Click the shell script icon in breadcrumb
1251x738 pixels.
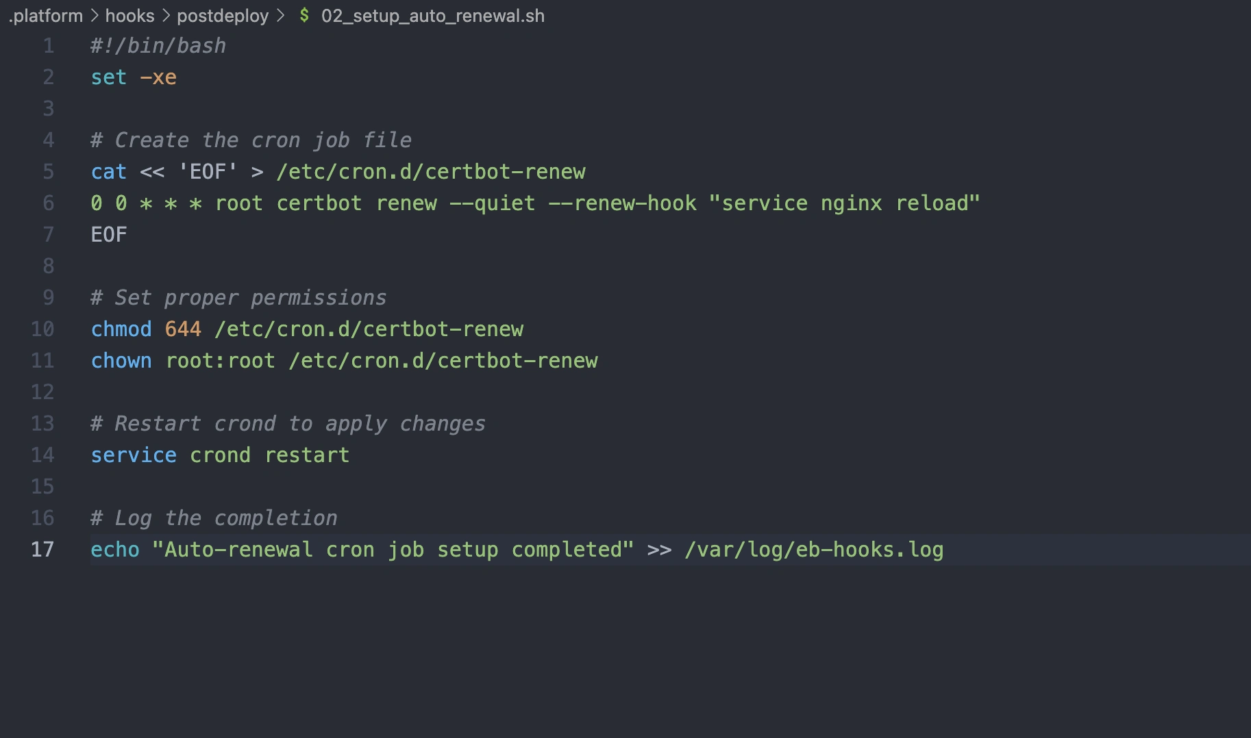tap(304, 15)
